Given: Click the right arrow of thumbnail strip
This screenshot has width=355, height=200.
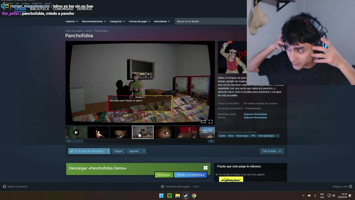Looking at the screenshot, I should tap(211, 141).
